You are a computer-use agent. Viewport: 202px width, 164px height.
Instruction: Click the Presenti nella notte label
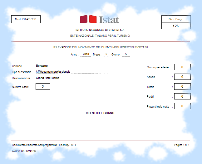tap(158, 107)
